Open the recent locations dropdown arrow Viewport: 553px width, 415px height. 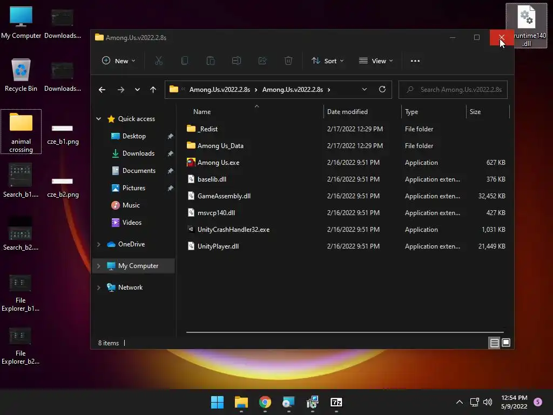click(137, 90)
